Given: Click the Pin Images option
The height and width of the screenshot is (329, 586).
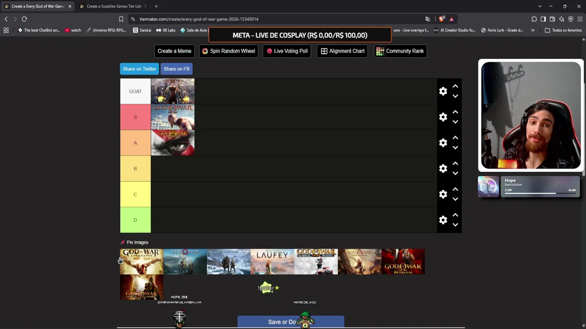Looking at the screenshot, I should (x=134, y=242).
